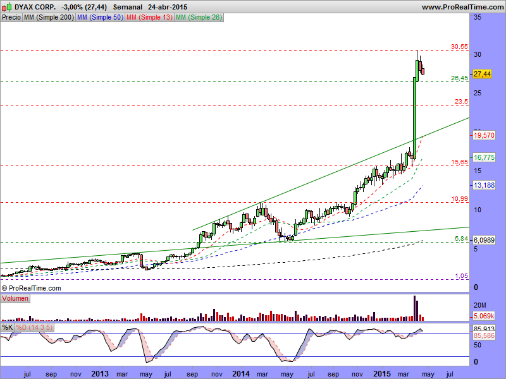Image resolution: width=506 pixels, height=379 pixels.
Task: Click the 24-abr-2015 date in the header
Action: click(168, 7)
